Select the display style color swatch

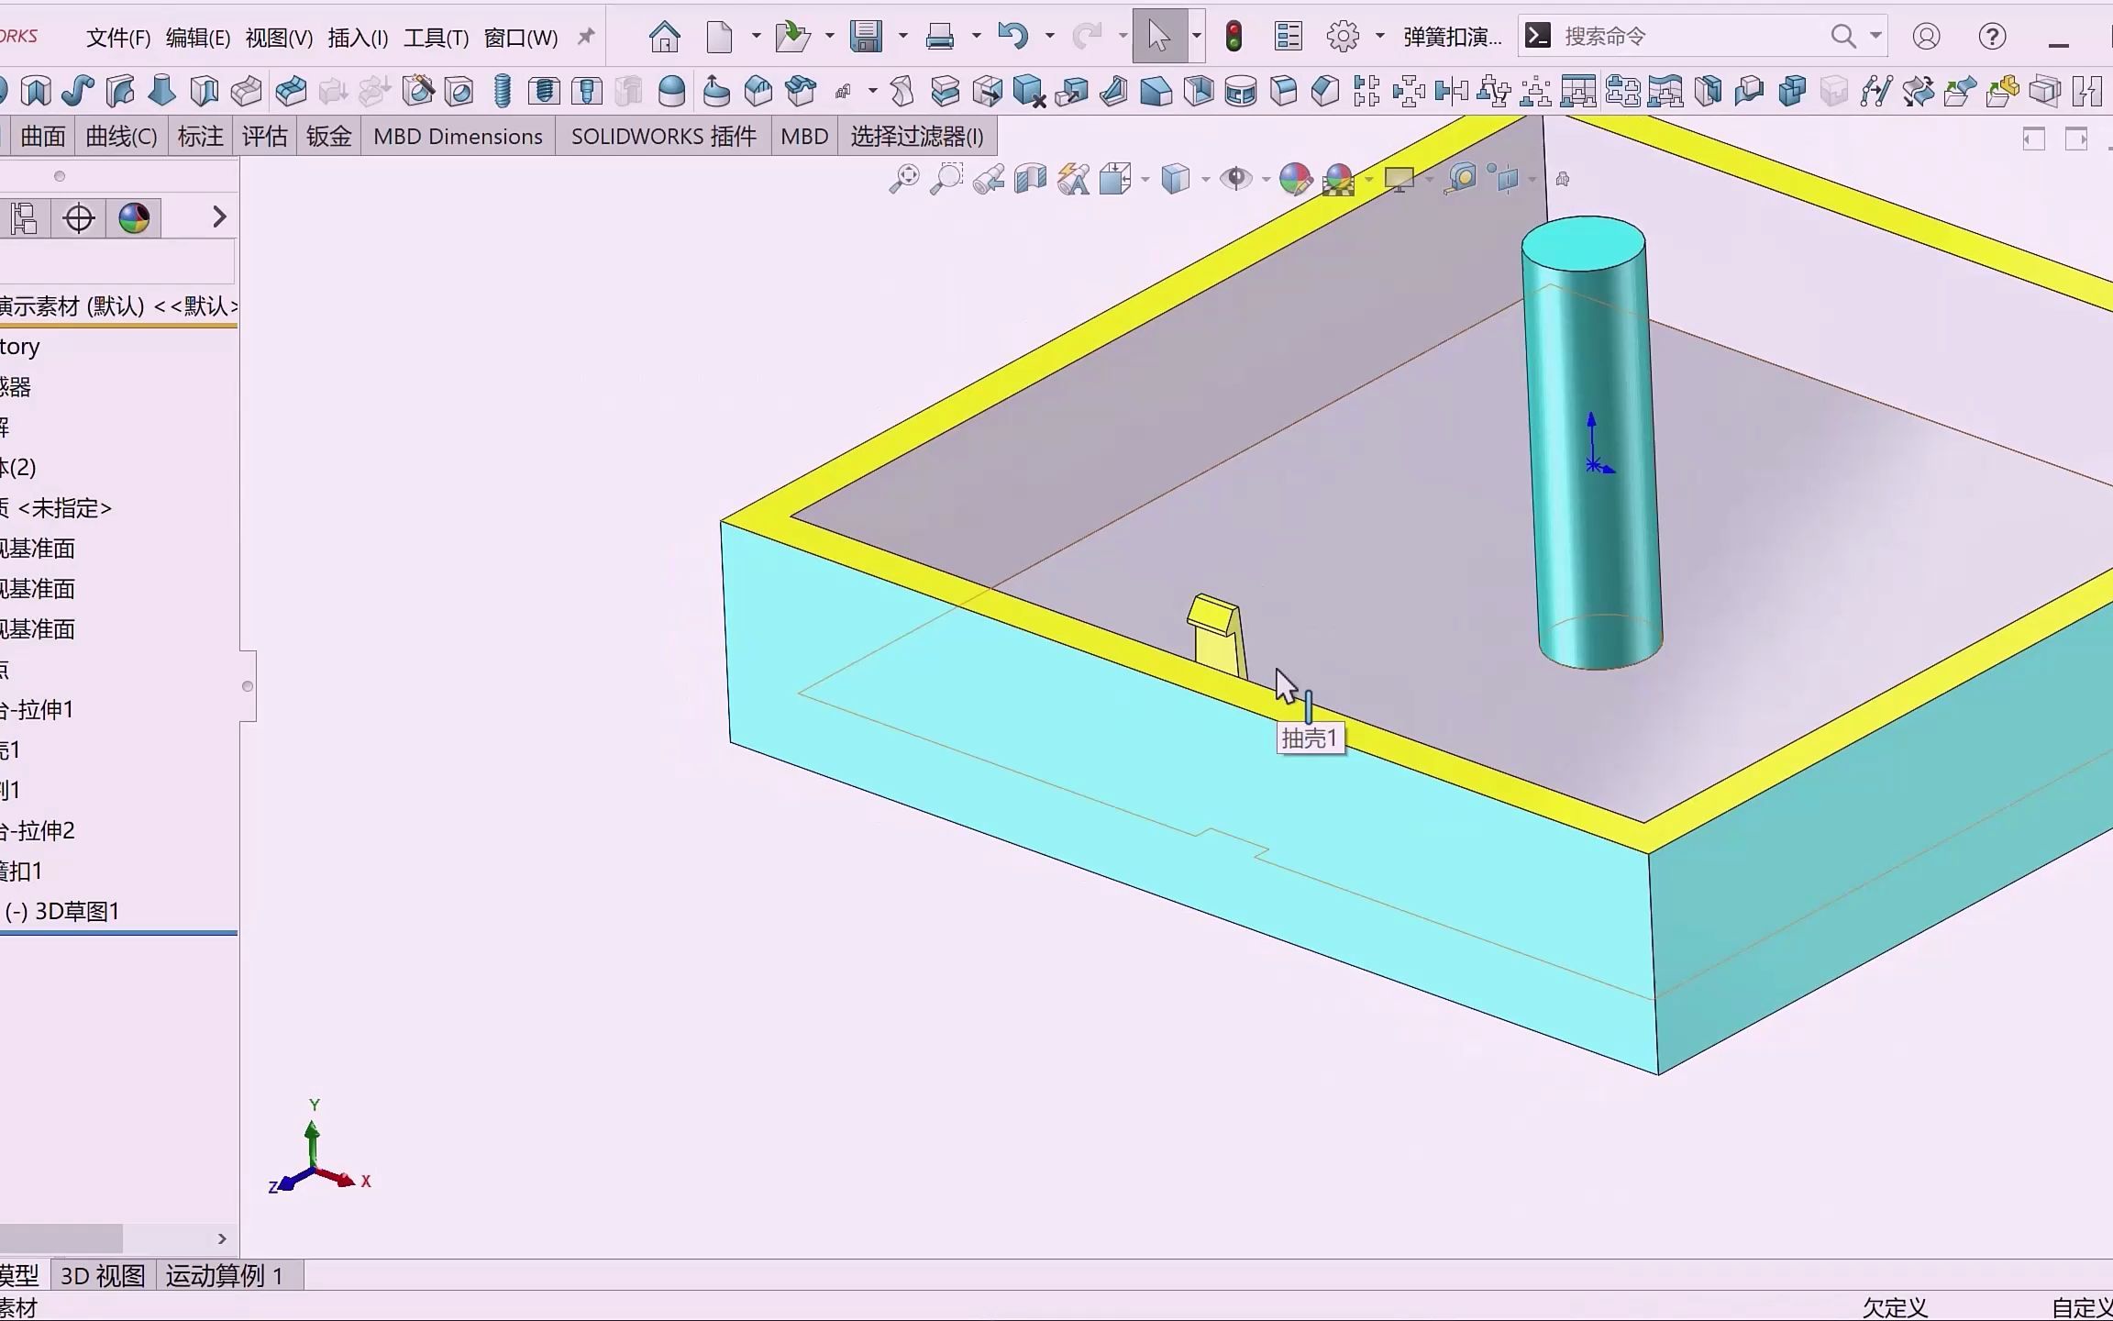click(134, 217)
